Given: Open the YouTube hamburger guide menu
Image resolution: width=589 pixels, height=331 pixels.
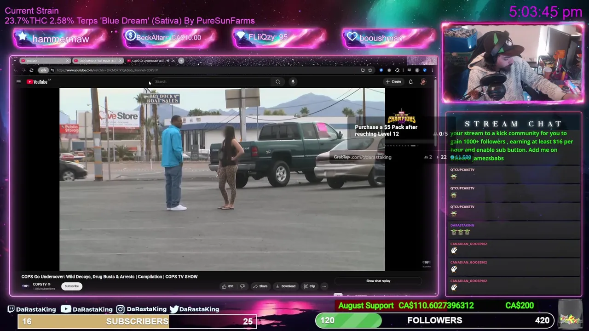Looking at the screenshot, I should (18, 82).
